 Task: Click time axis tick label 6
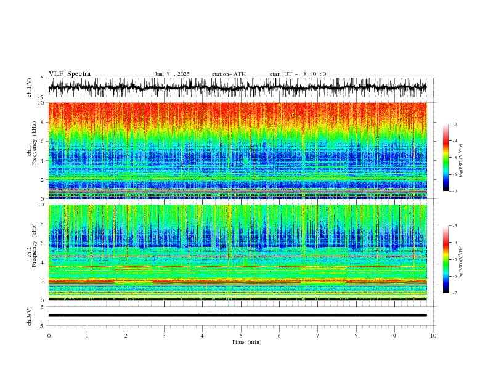279,336
